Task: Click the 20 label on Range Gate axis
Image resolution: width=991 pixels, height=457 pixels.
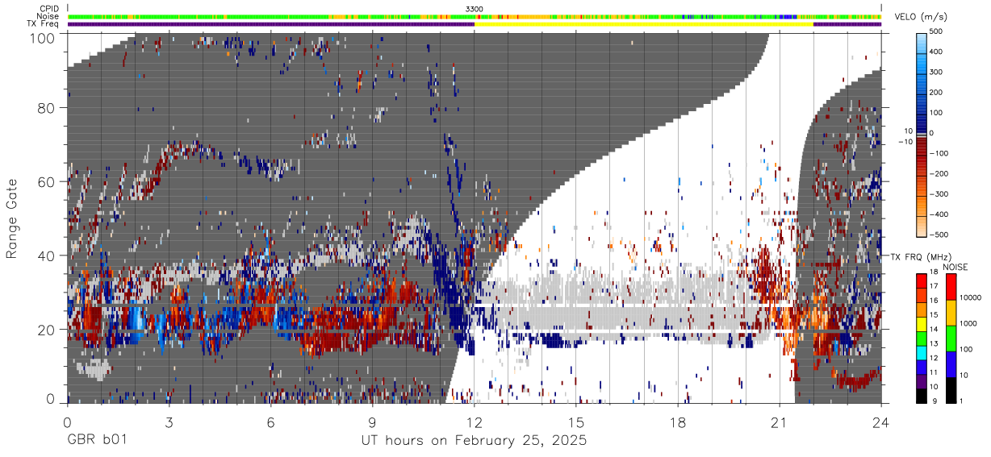Action: [48, 330]
